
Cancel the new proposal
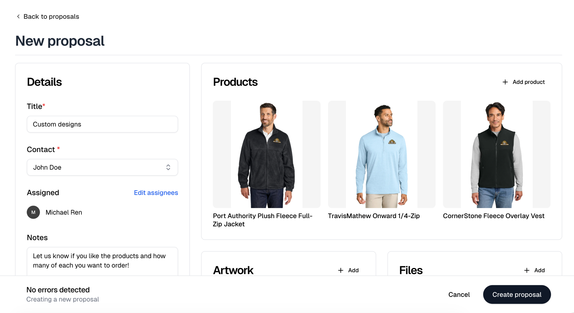pos(459,294)
